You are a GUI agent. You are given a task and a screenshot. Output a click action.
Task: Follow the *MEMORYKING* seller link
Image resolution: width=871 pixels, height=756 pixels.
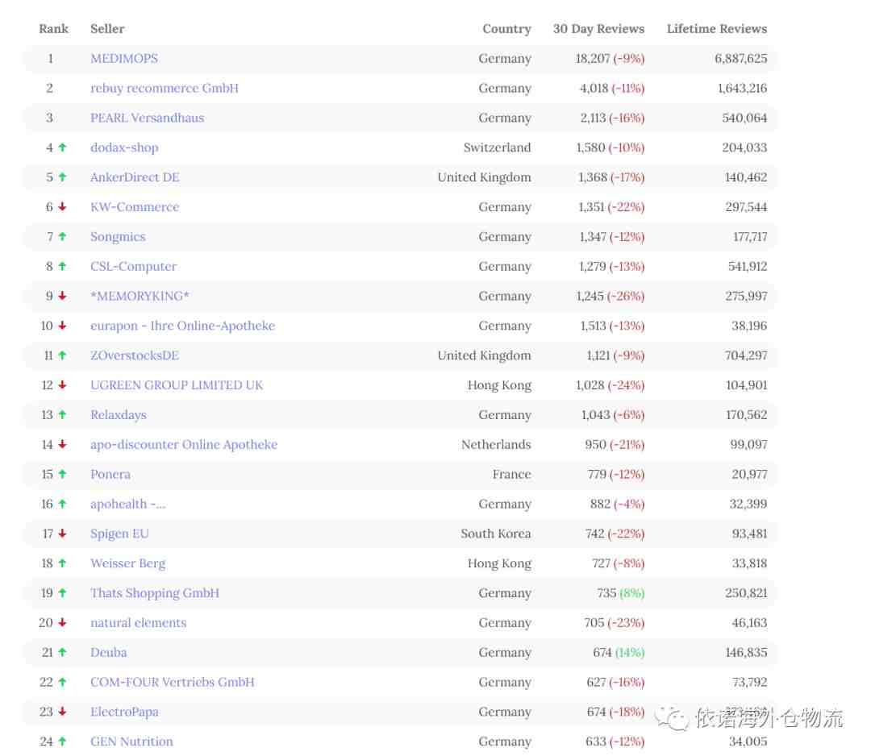click(x=140, y=296)
